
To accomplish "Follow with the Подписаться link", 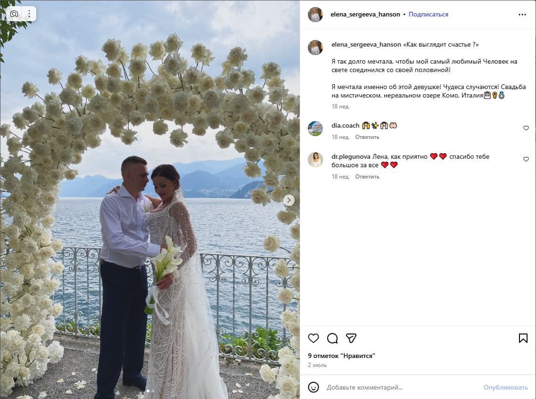I will [429, 14].
